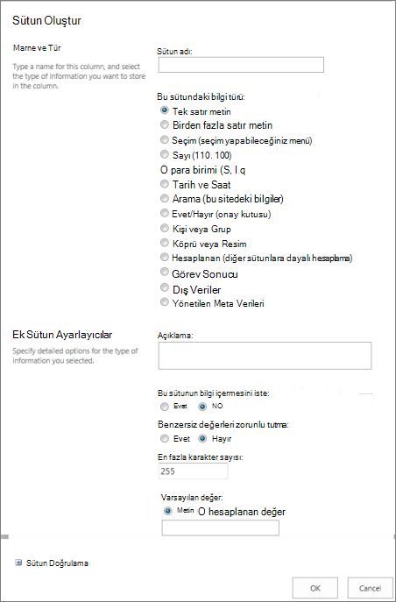
Task: Click the Bu sütundaki bilgi türü label
Action: tap(202, 96)
